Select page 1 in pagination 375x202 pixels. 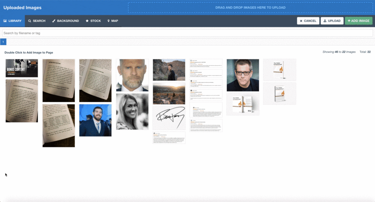click(3, 42)
